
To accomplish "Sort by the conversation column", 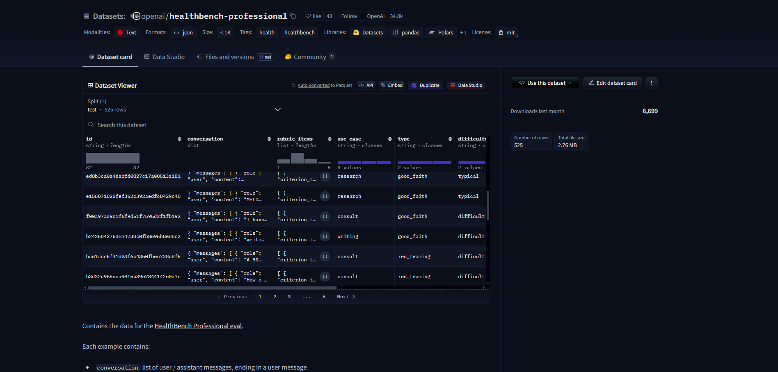I will pyautogui.click(x=269, y=139).
